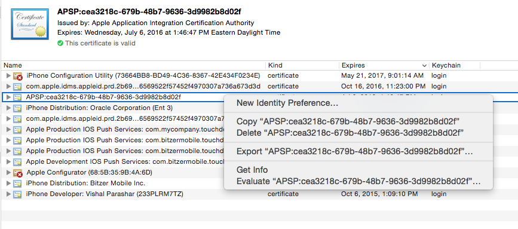The height and width of the screenshot is (229, 518).
Task: Click "login" keychain cell of iPhone Configuration Utility
Action: (x=439, y=76)
